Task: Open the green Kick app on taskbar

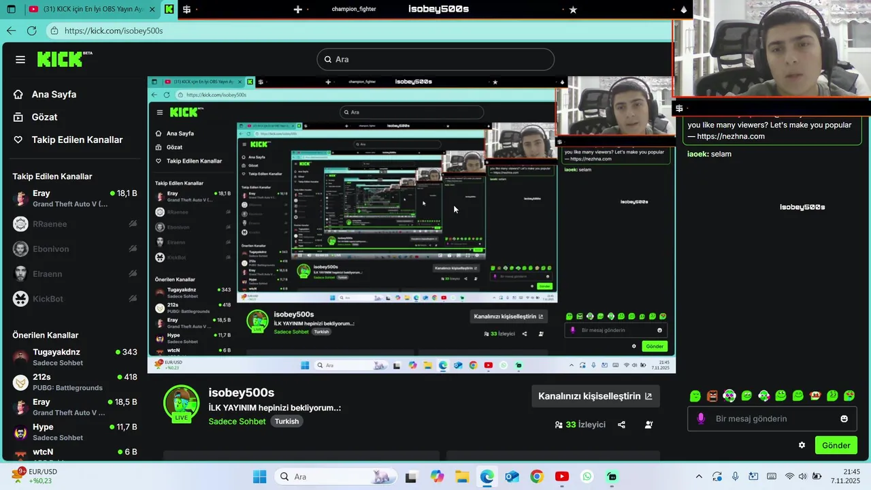Action: point(612,477)
